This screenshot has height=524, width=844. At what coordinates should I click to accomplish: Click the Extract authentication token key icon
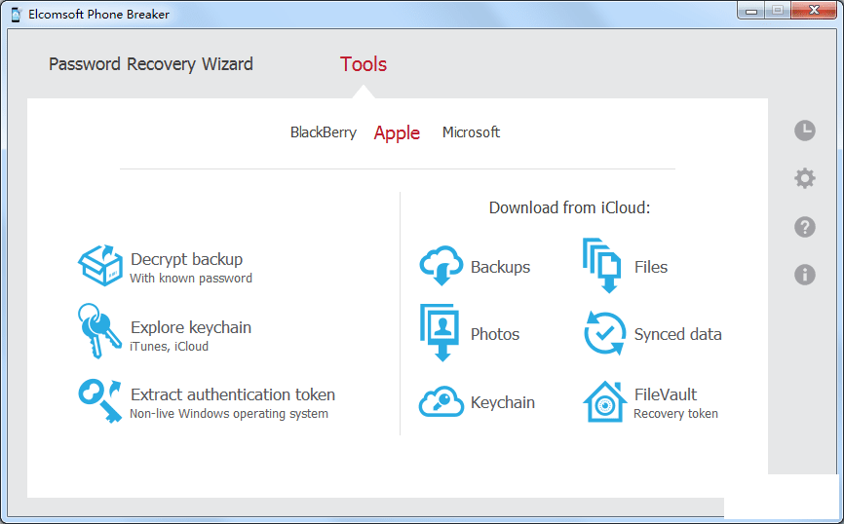[100, 401]
